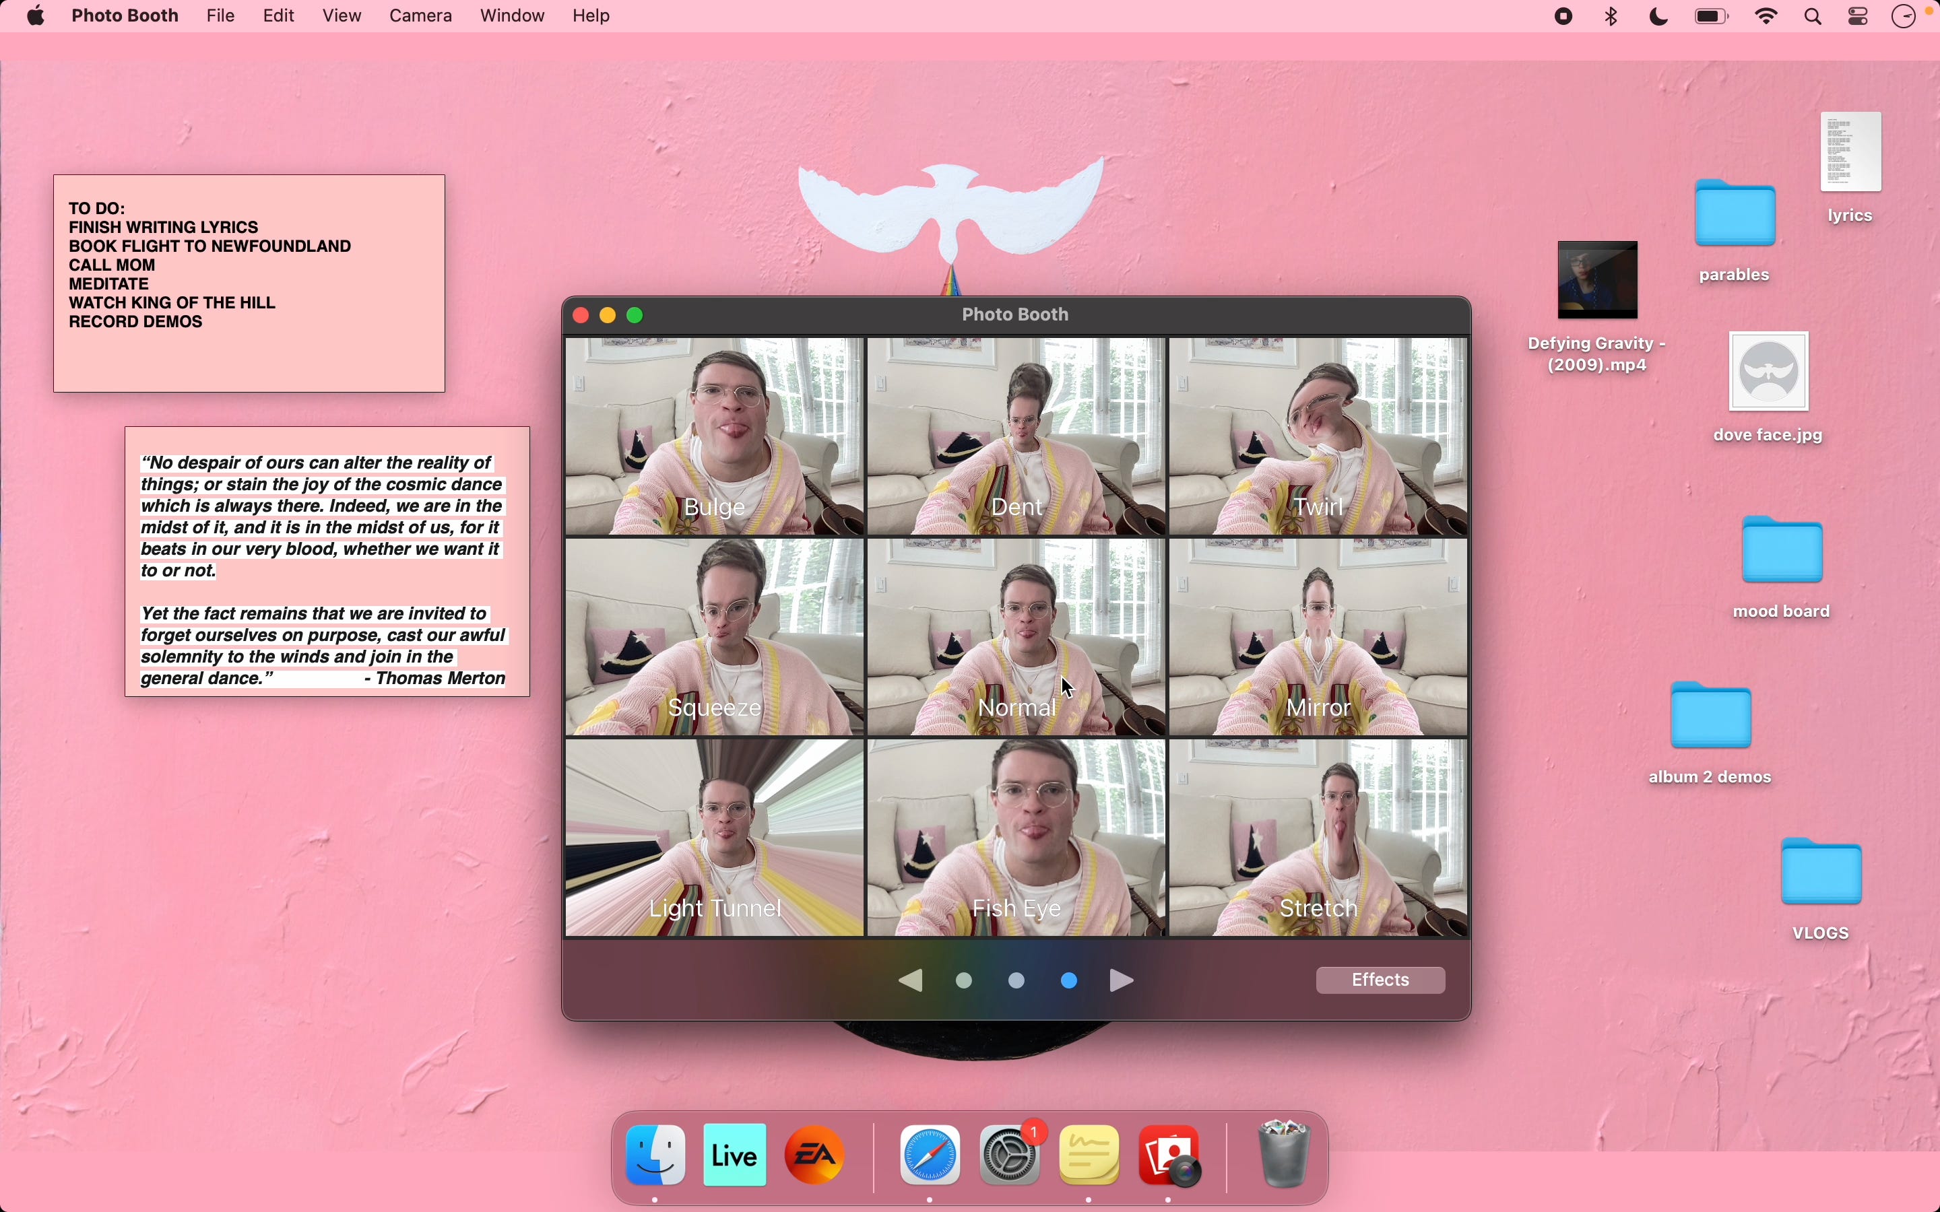Select the dove face.jpg file

(x=1768, y=372)
